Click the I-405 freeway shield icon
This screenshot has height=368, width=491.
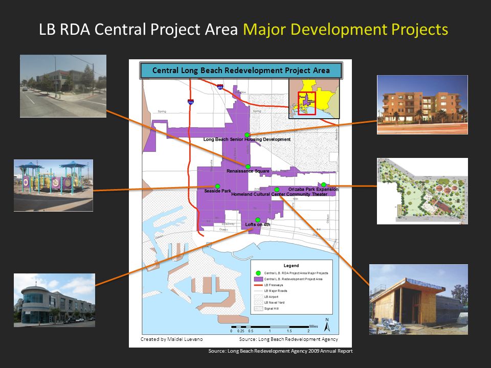pyautogui.click(x=220, y=86)
